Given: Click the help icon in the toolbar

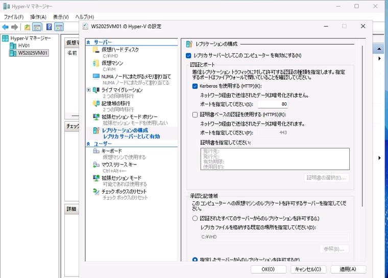Looking at the screenshot, I should click(x=49, y=27).
